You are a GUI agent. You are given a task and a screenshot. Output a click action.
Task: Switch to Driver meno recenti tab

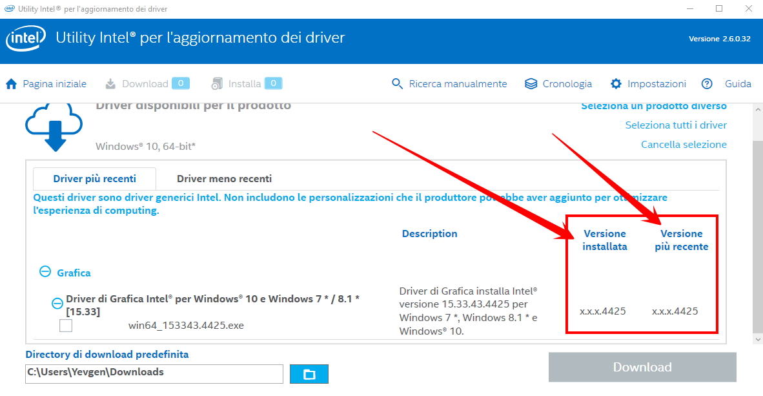(225, 179)
